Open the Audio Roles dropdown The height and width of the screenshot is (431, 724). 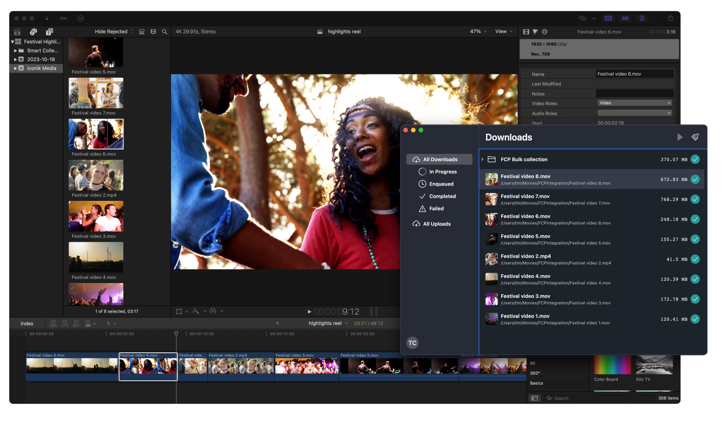point(634,113)
